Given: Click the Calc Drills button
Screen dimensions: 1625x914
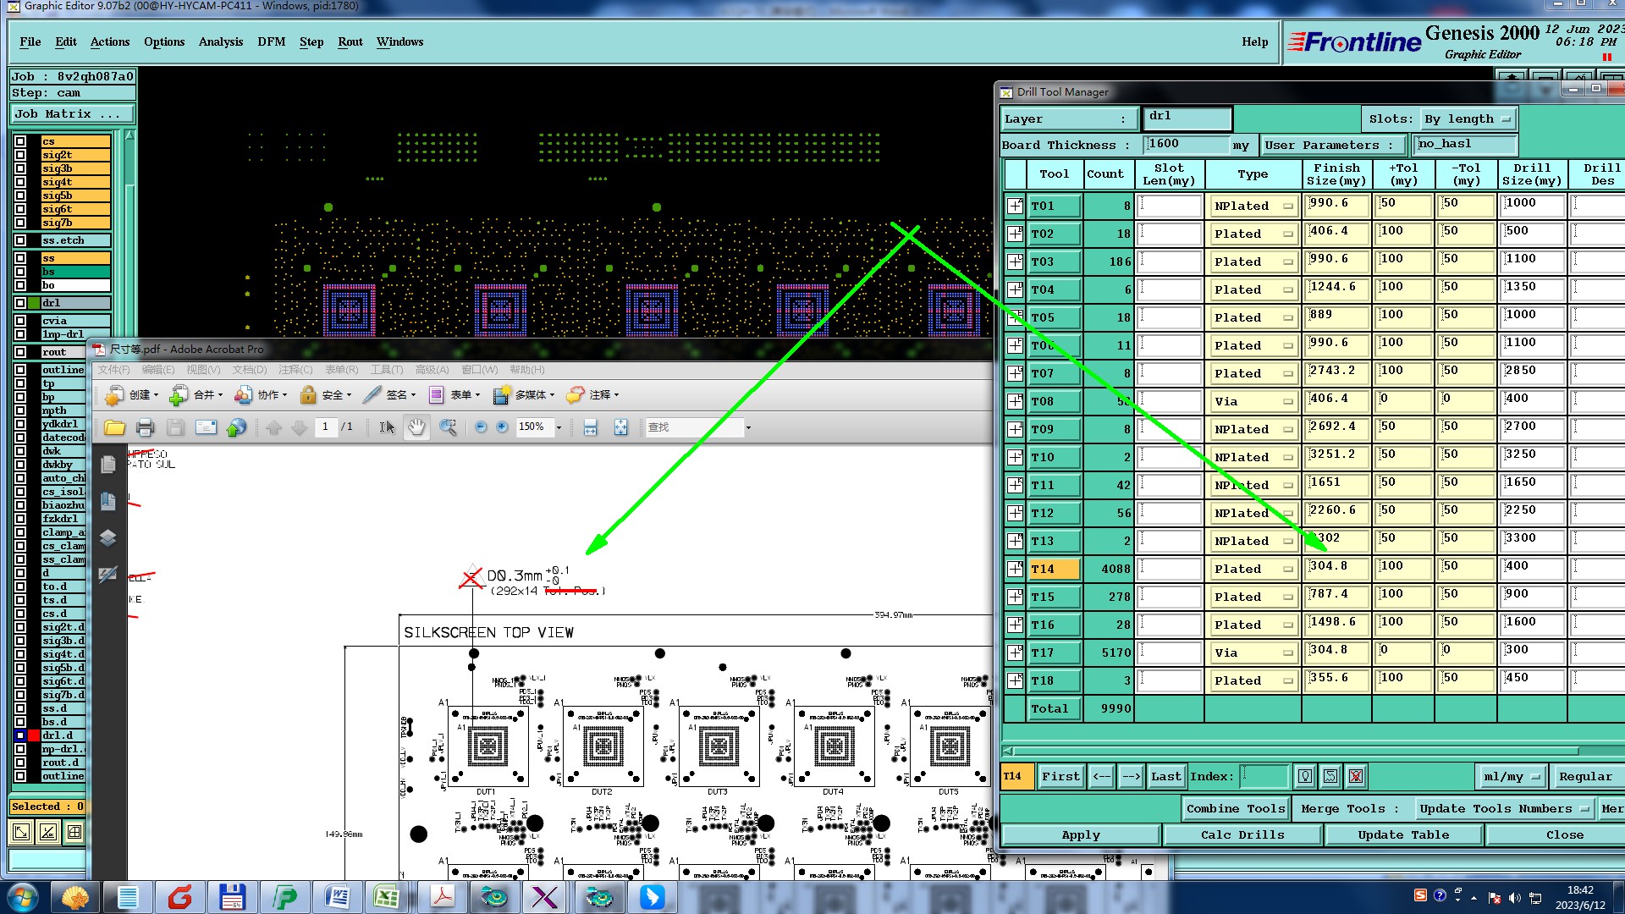Looking at the screenshot, I should click(x=1242, y=835).
